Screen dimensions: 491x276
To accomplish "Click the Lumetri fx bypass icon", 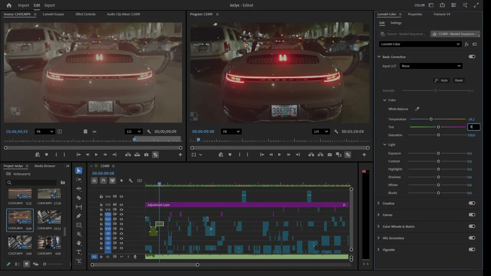I will [x=466, y=44].
